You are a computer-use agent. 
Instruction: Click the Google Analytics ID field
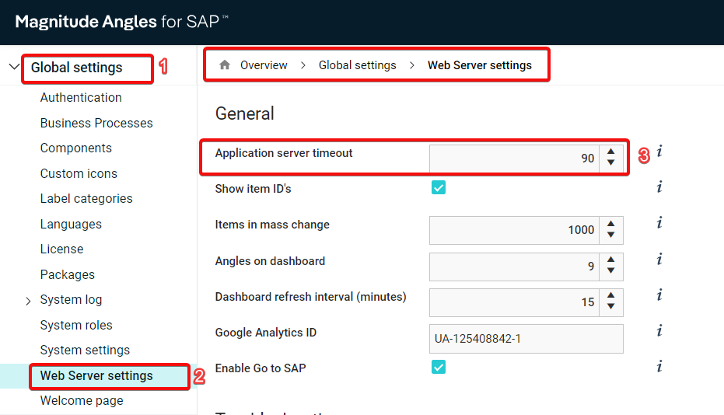pos(526,338)
